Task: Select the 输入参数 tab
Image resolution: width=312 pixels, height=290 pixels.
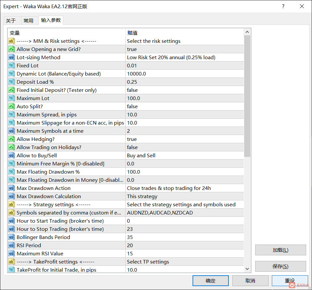Action: [51, 20]
